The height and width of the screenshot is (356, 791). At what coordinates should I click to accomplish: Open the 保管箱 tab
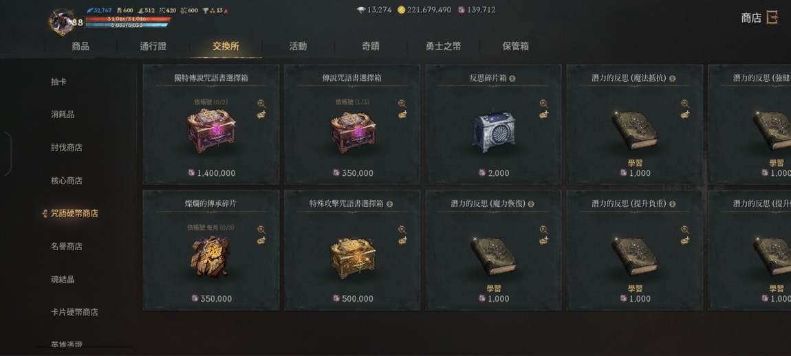click(x=516, y=47)
